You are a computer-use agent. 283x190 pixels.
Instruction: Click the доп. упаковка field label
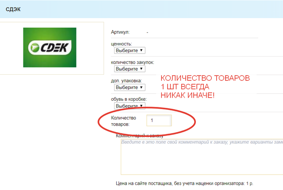click(x=126, y=81)
